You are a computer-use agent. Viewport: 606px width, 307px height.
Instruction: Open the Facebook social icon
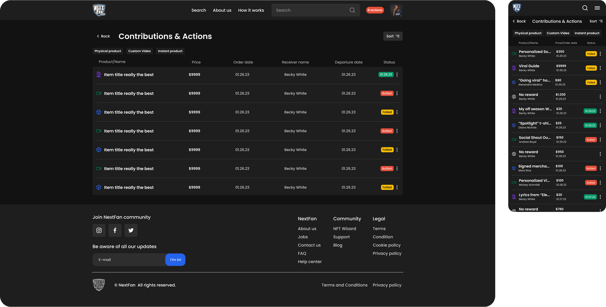[x=115, y=230]
